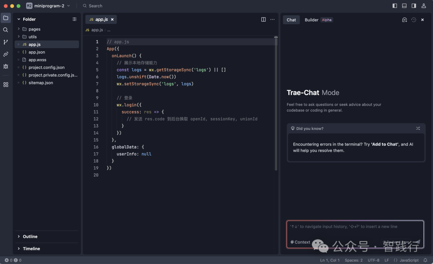Open the Source Control view in sidebar
This screenshot has height=264, width=433.
[6, 42]
